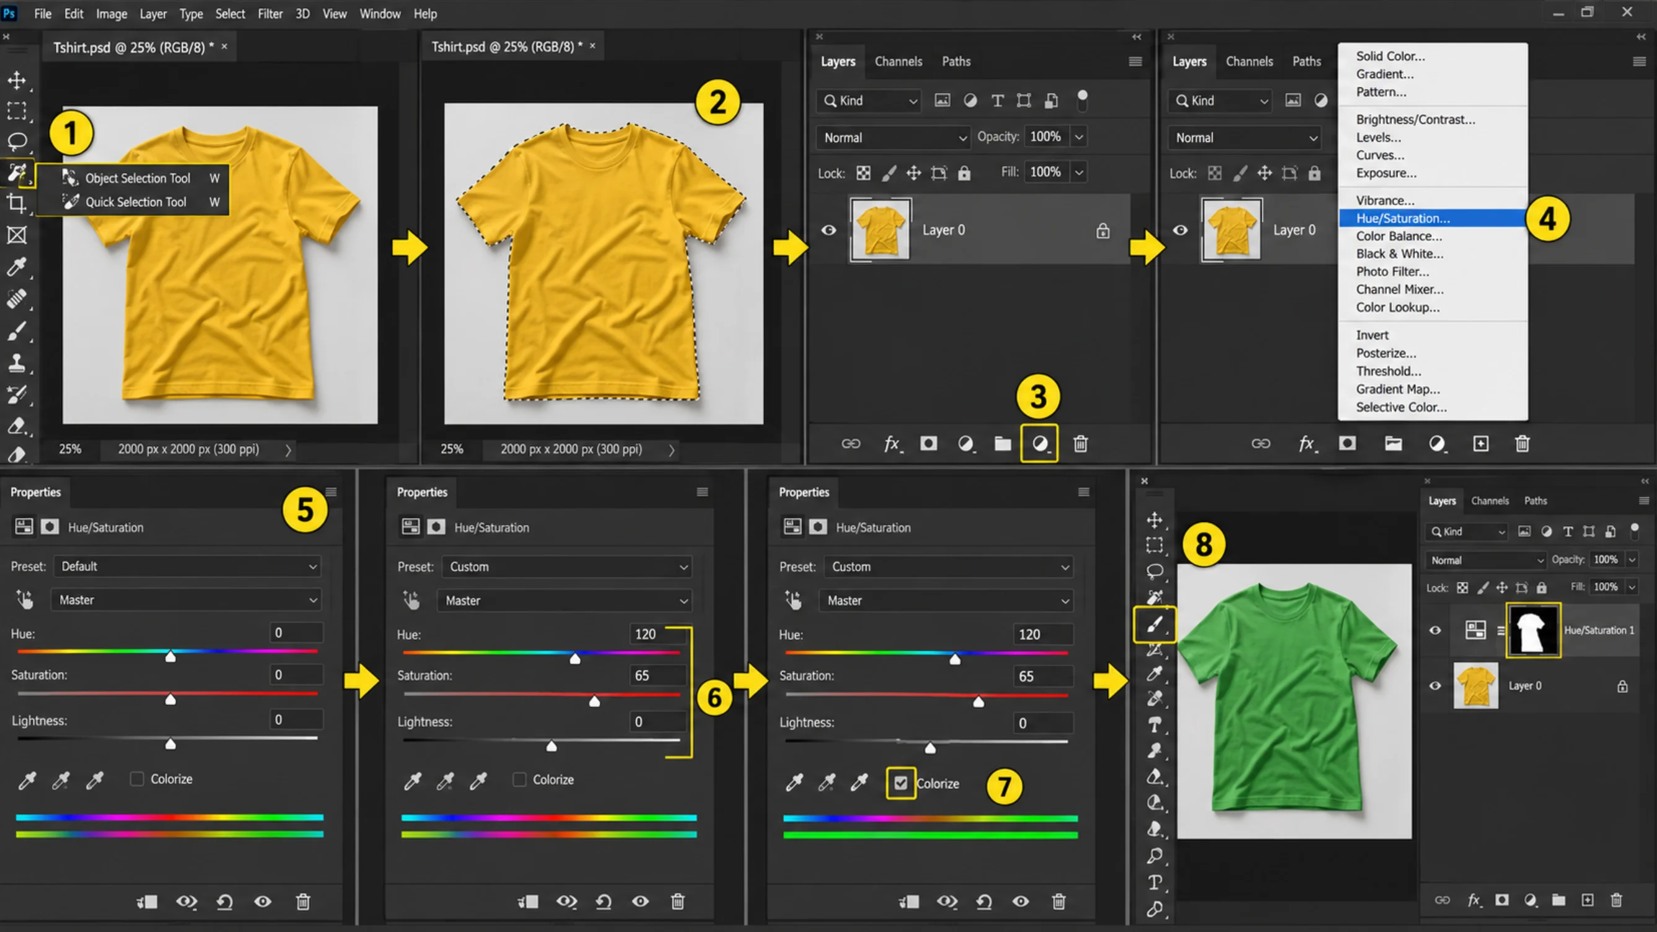Image resolution: width=1657 pixels, height=932 pixels.
Task: Select the Eraser tool in the main left toolbar
Action: pyautogui.click(x=17, y=426)
